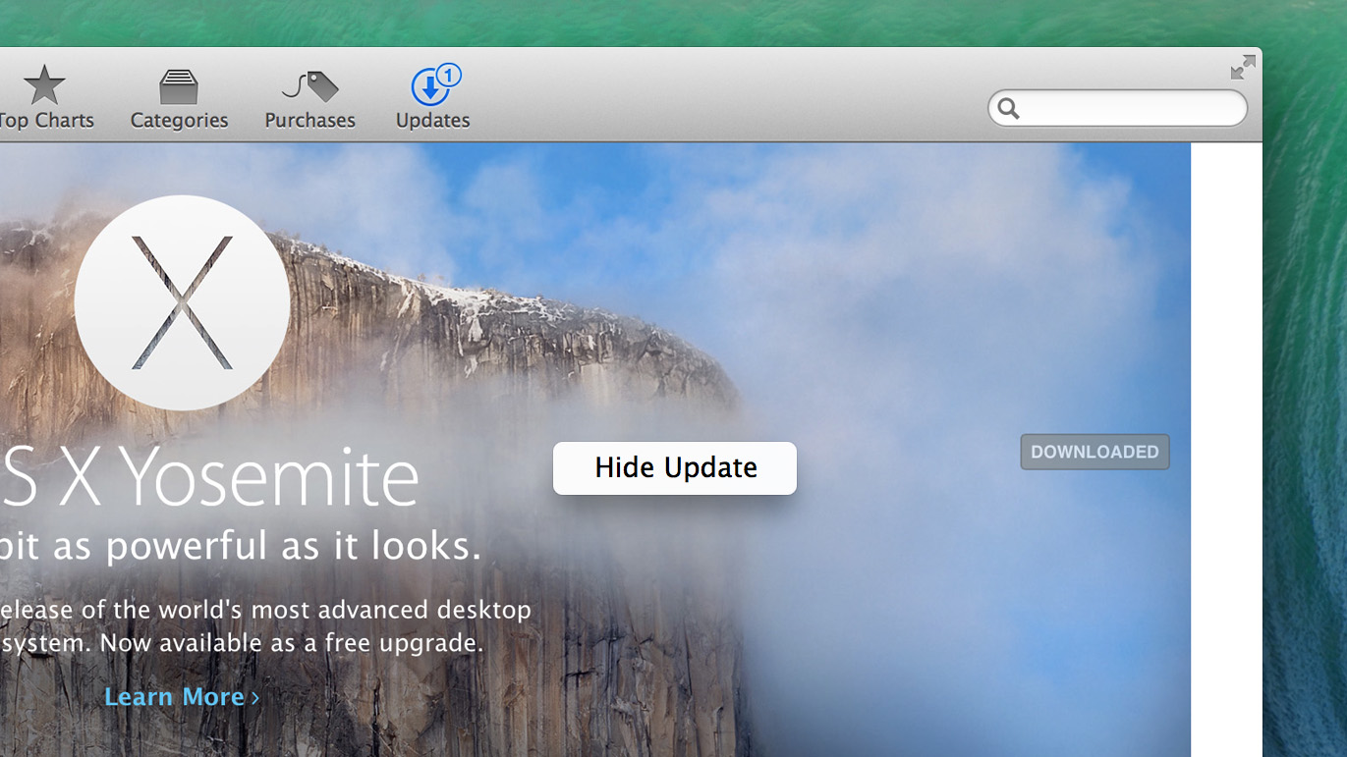Screen dimensions: 1347x757
Task: Open the Updates tab with badge
Action: (x=432, y=97)
